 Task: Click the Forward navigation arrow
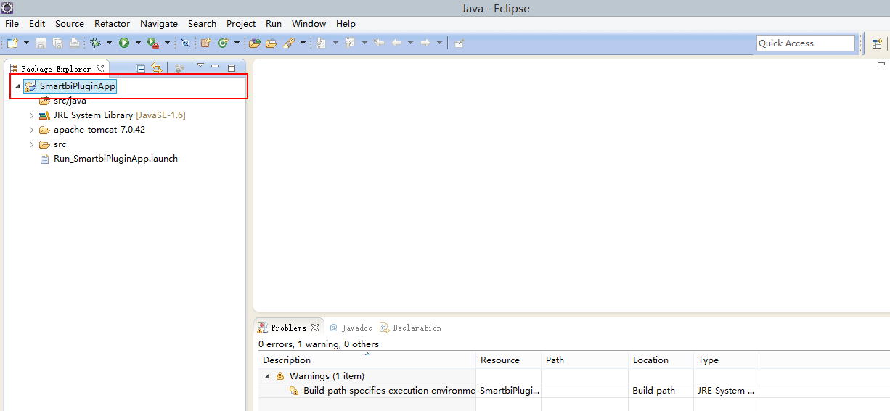425,43
